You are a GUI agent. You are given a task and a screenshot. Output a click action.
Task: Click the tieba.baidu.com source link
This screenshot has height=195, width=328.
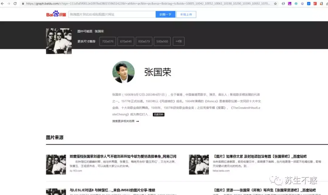[x=221, y=171]
